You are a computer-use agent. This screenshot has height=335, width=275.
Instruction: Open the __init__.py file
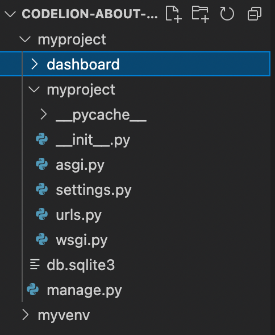pyautogui.click(x=93, y=140)
